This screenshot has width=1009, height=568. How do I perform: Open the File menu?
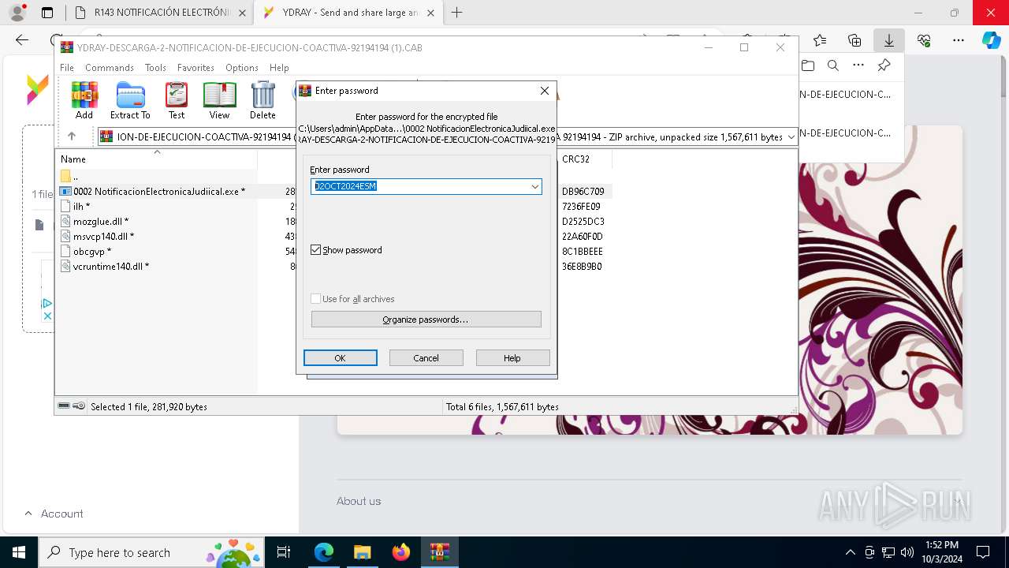click(x=67, y=68)
